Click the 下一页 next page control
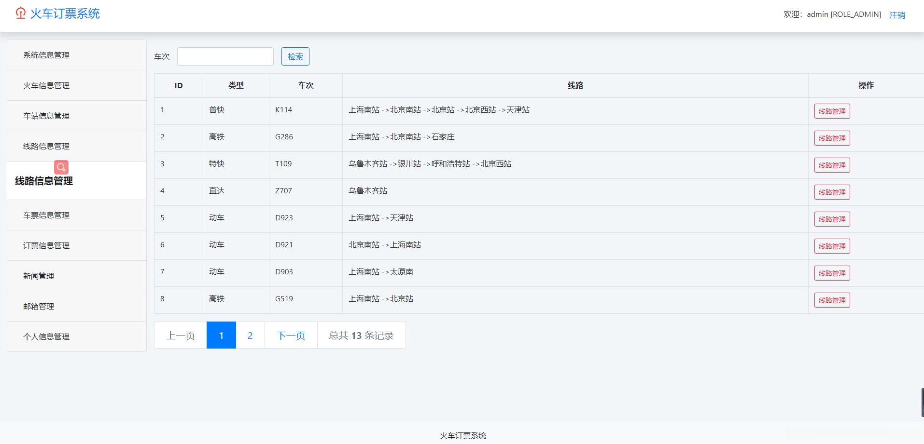This screenshot has width=924, height=444. click(291, 335)
